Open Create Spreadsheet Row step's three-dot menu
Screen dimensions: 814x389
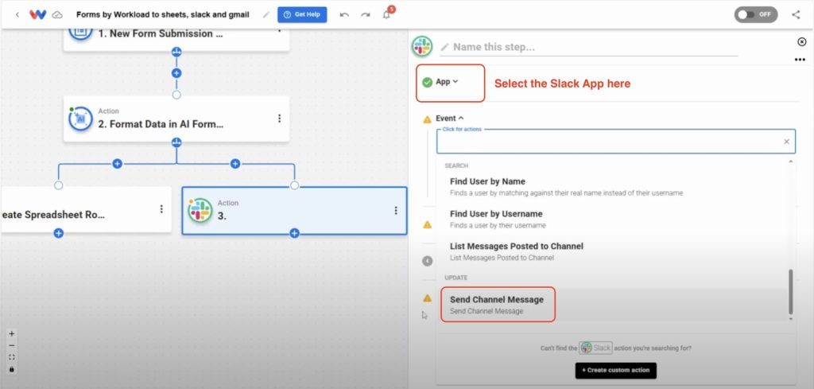[161, 209]
